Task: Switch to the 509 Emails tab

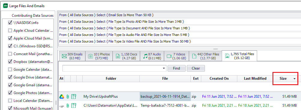Action: click(x=72, y=56)
